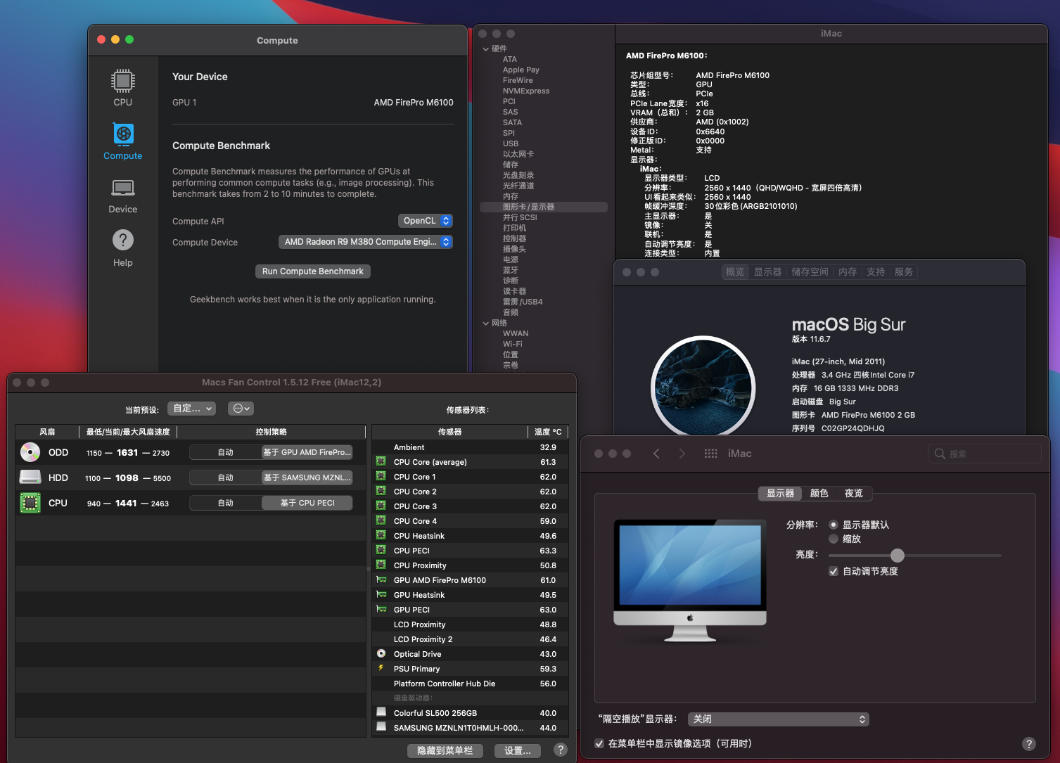
Task: Uncheck 在菜单栏中显示镜像选项 checkbox
Action: pyautogui.click(x=599, y=743)
